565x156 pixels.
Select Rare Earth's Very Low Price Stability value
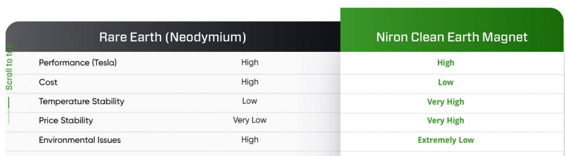pyautogui.click(x=249, y=120)
